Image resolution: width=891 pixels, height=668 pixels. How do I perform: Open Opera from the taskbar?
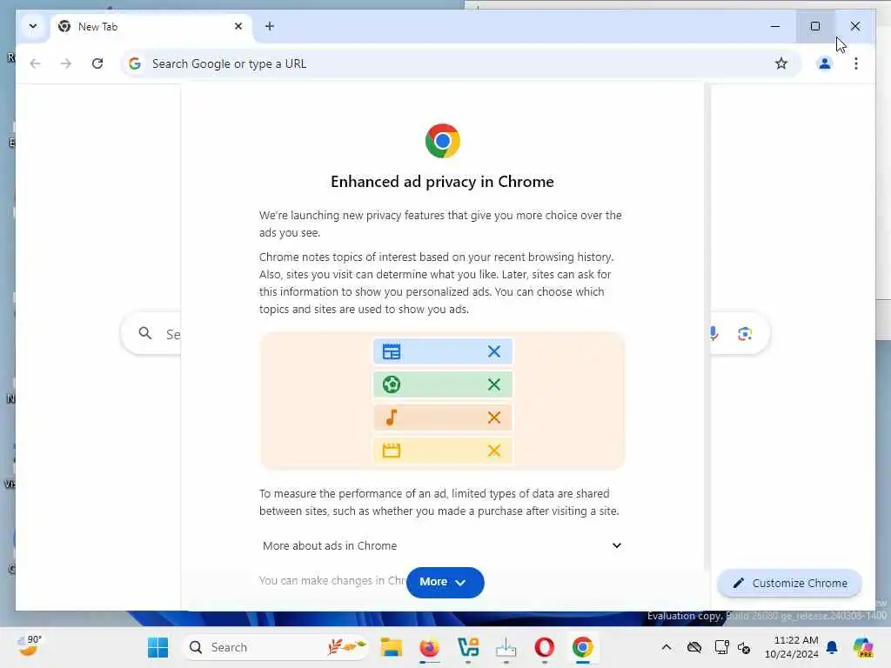545,647
